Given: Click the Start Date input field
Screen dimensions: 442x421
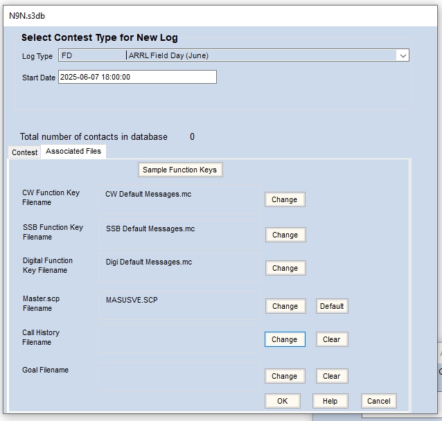Looking at the screenshot, I should point(137,77).
